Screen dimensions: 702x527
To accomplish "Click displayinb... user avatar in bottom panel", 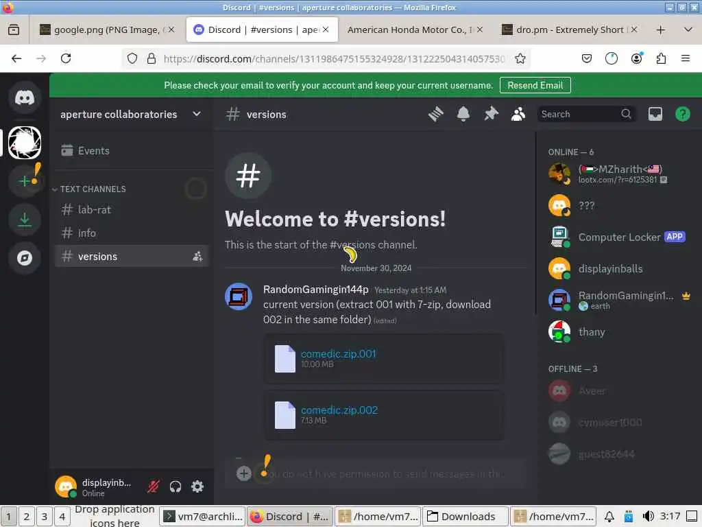I will coord(66,487).
